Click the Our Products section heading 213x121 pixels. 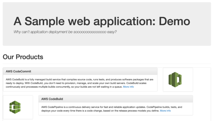[x=23, y=57]
